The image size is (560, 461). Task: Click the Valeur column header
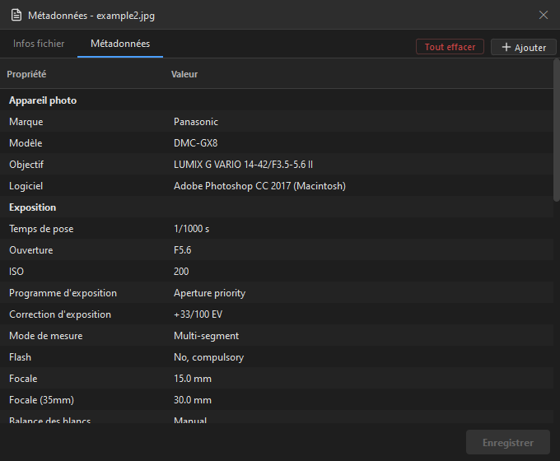(x=184, y=74)
